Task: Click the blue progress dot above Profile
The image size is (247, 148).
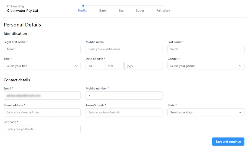Action: [83, 6]
